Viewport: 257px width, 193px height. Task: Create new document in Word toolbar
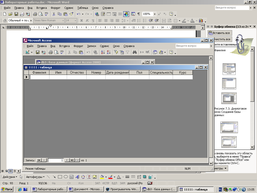pos(5,14)
